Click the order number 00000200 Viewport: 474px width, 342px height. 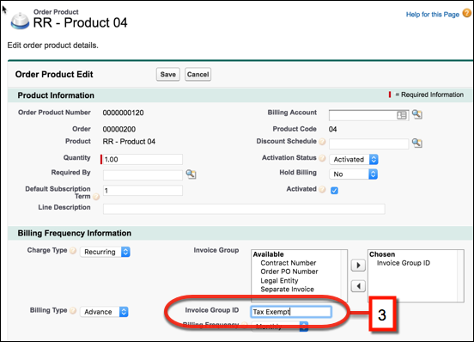119,129
